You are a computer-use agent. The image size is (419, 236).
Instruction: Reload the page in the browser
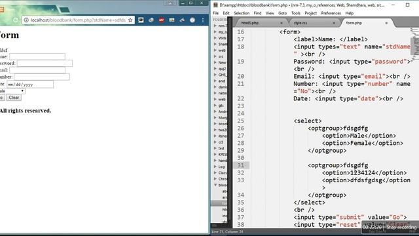tap(16, 20)
